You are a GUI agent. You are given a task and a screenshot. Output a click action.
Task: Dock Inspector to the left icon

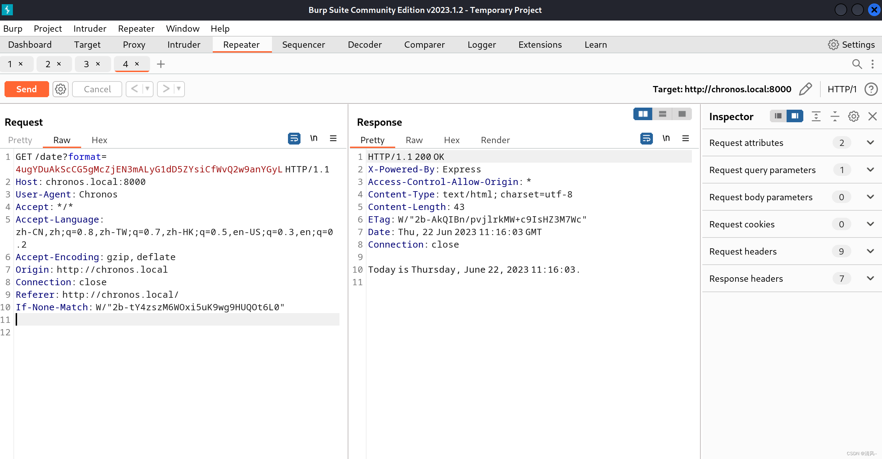click(x=778, y=116)
